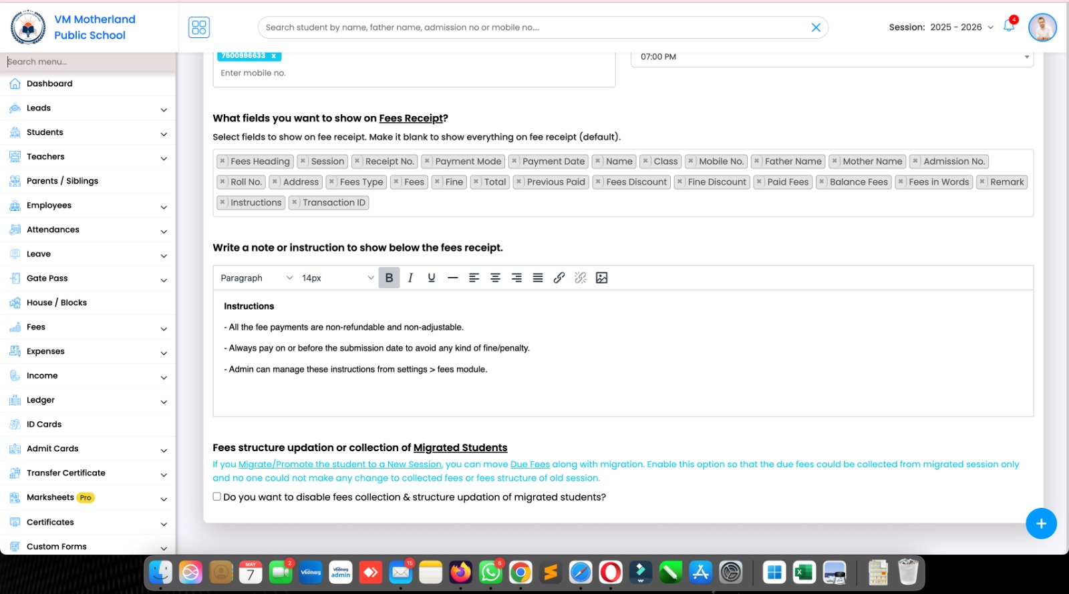Remove the Transaction ID field tag
Screen dimensions: 1069x594
click(295, 202)
